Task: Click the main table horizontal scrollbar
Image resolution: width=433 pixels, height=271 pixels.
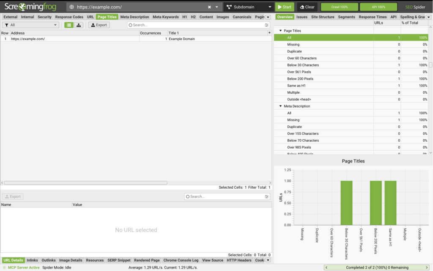Action: (85, 182)
